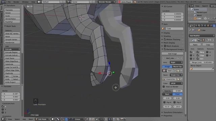The width and height of the screenshot is (216, 121).
Task: Click the mirror modifier icon in its header
Action: [x=193, y=40]
